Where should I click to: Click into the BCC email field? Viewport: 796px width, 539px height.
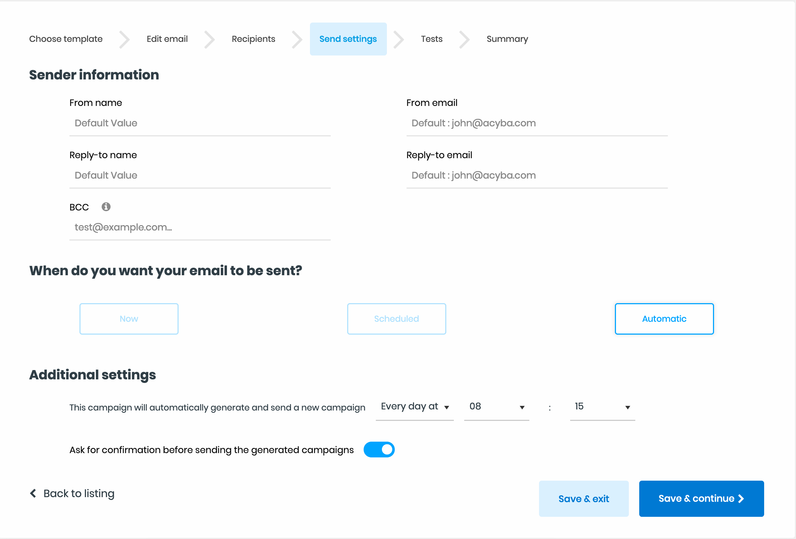[200, 228]
